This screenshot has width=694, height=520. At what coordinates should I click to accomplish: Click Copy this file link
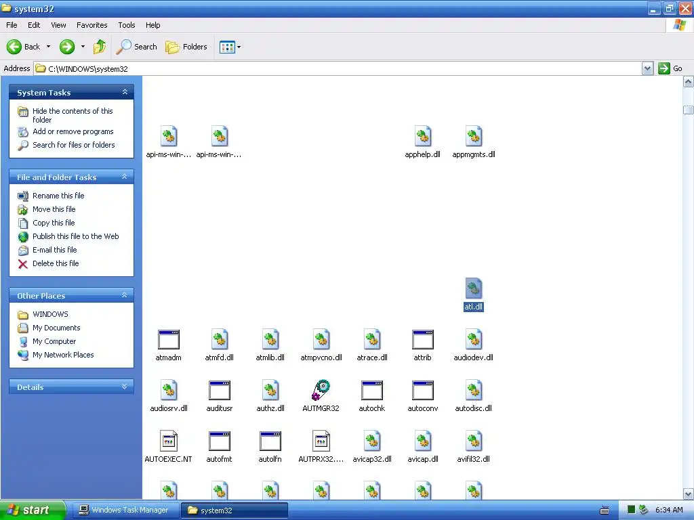(x=54, y=223)
